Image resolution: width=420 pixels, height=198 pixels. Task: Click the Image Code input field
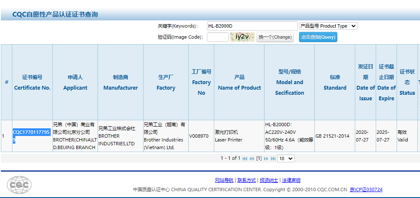click(218, 37)
